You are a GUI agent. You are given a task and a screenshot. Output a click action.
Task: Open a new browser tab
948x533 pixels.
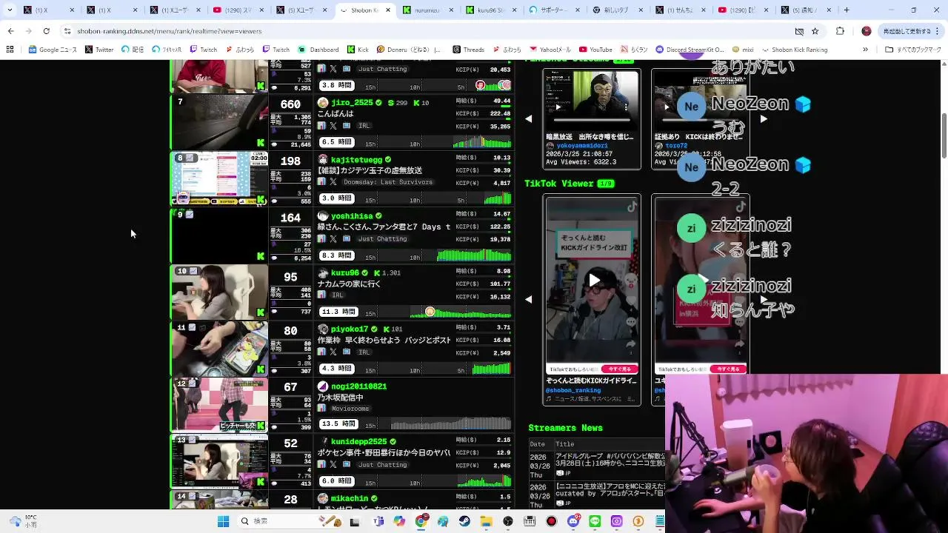(x=847, y=10)
